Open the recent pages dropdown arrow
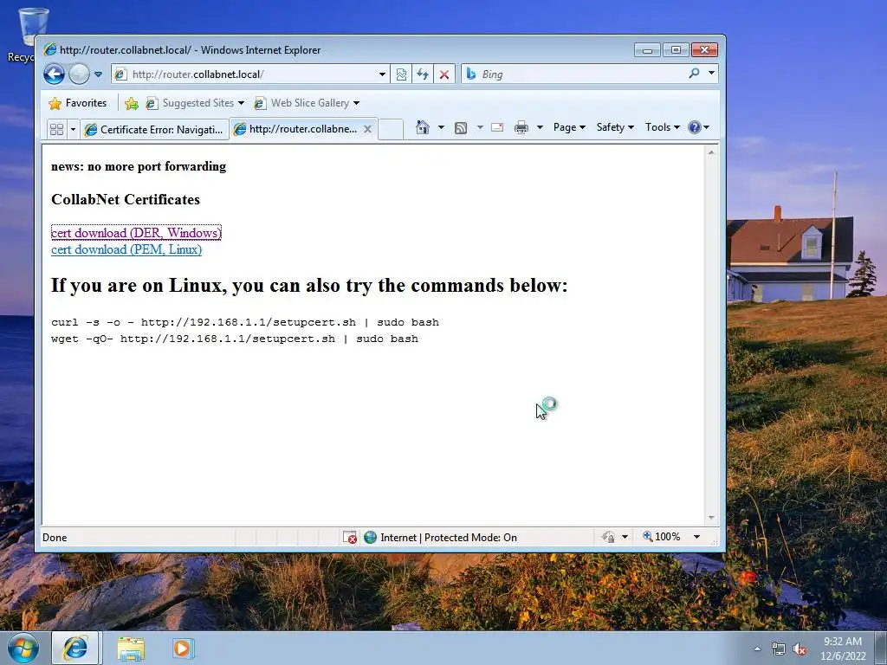Image resolution: width=887 pixels, height=665 pixels. point(99,74)
